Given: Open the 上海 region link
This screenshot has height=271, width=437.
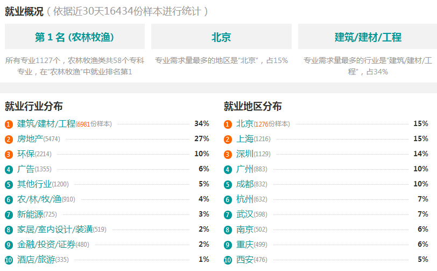Looking at the screenshot, I should 245,138.
